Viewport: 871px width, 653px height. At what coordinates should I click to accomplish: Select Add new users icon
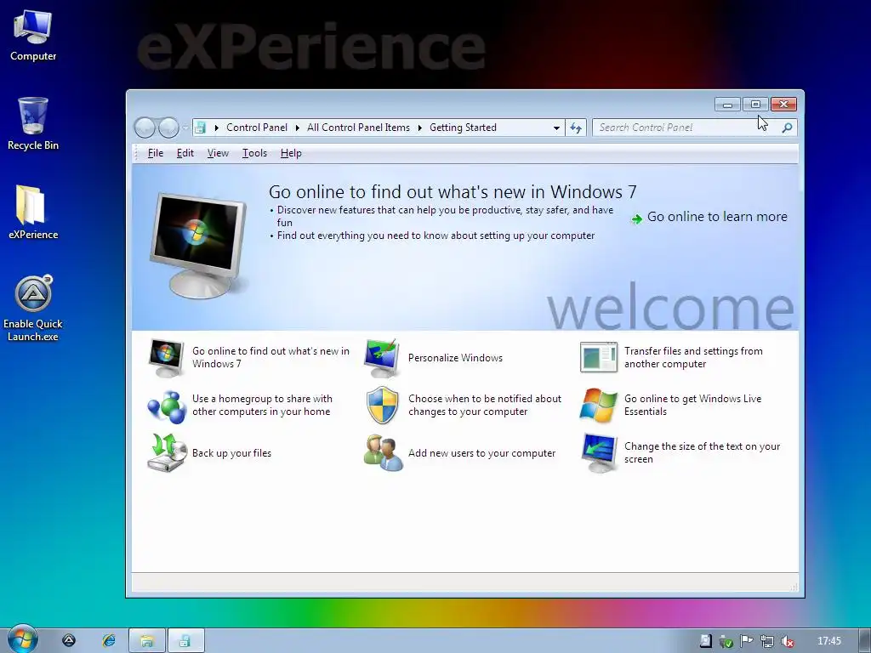382,453
